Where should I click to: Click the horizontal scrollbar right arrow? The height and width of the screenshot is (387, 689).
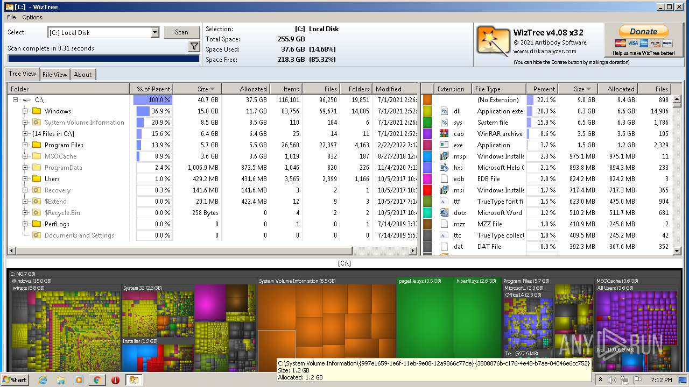413,251
